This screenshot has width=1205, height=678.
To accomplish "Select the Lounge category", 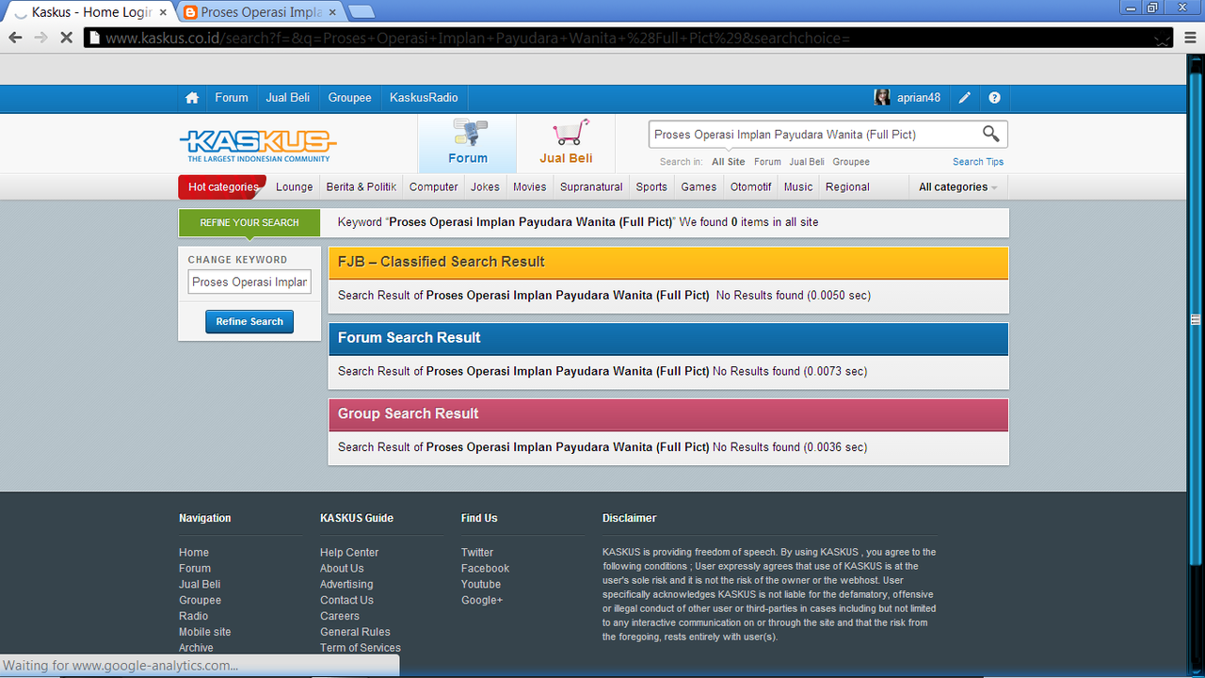I will (294, 186).
